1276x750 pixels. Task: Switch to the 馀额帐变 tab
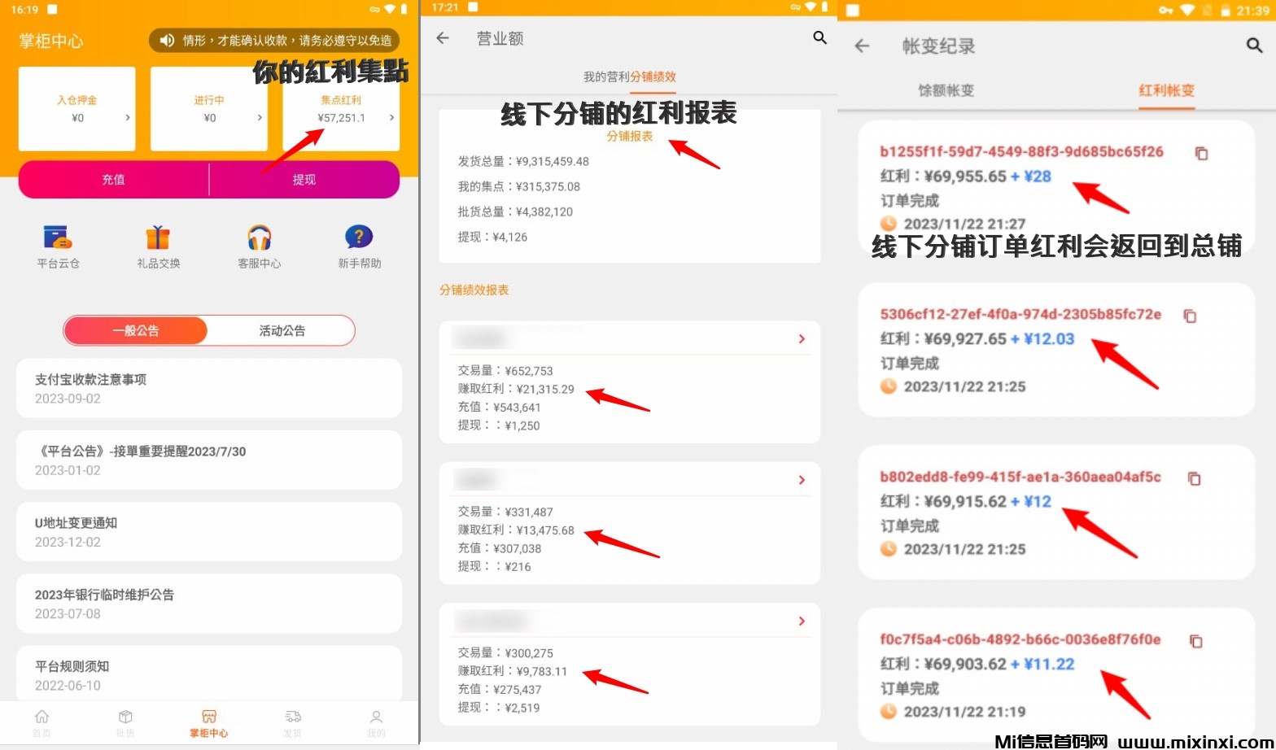946,90
